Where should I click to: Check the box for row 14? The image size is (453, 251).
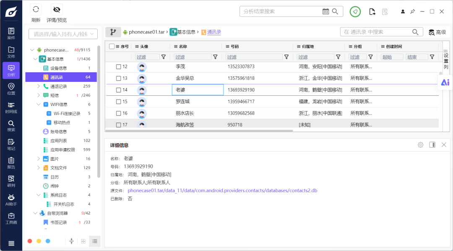tap(118, 90)
